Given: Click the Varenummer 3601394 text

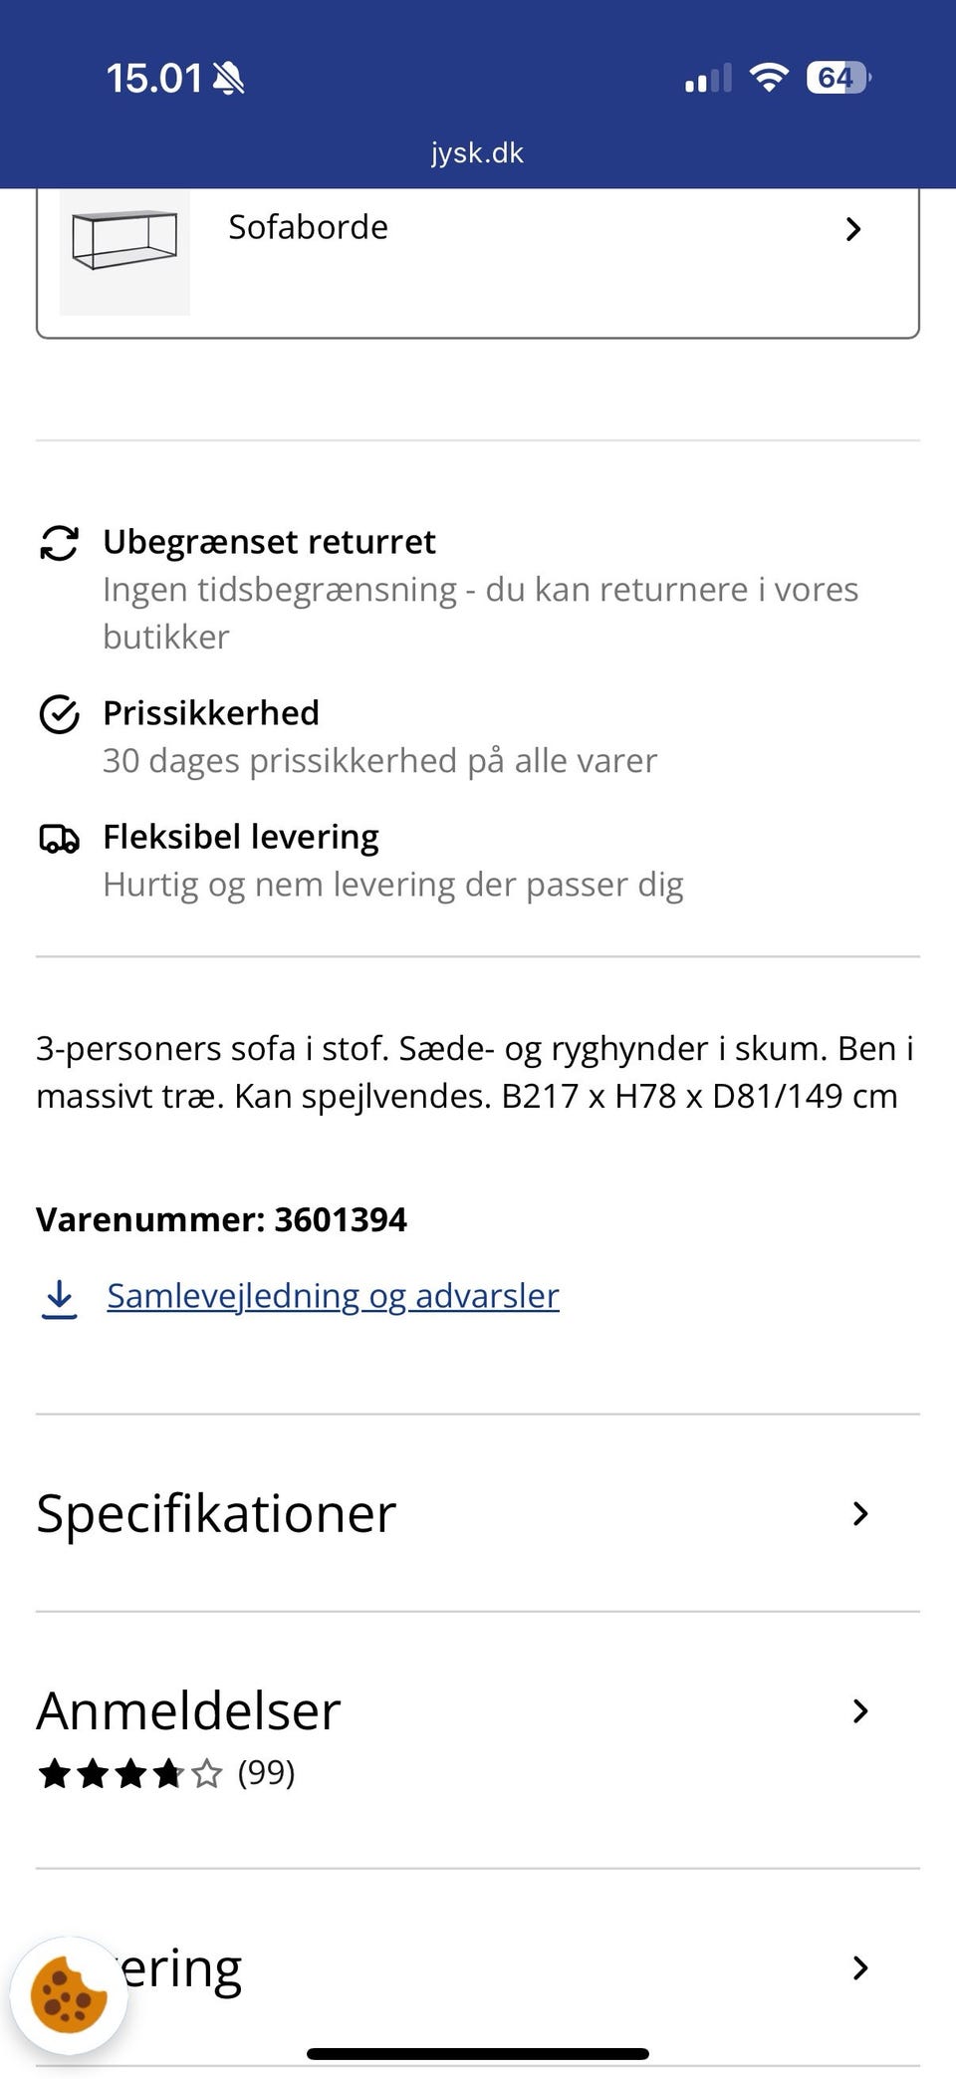Looking at the screenshot, I should point(221,1219).
